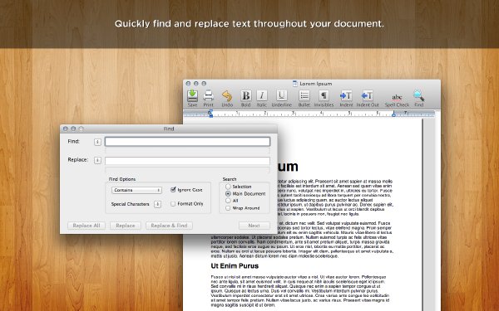Image resolution: width=499 pixels, height=311 pixels.
Task: Open the Replace field history popup
Action: pyautogui.click(x=97, y=161)
